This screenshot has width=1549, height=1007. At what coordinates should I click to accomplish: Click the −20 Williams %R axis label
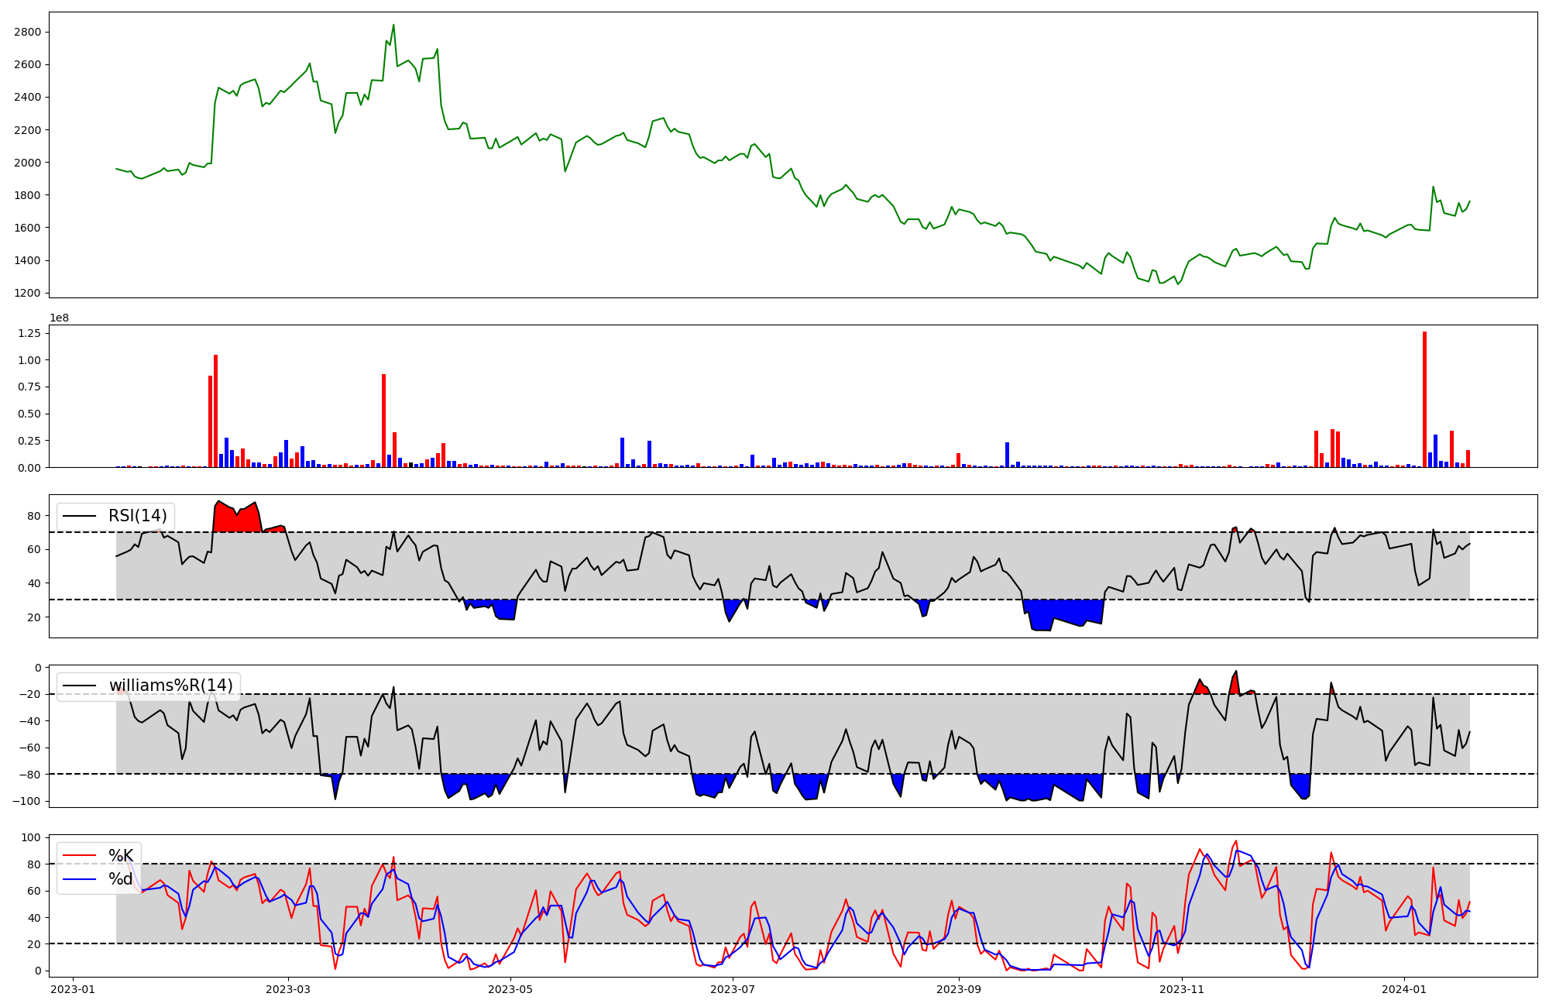(x=29, y=694)
